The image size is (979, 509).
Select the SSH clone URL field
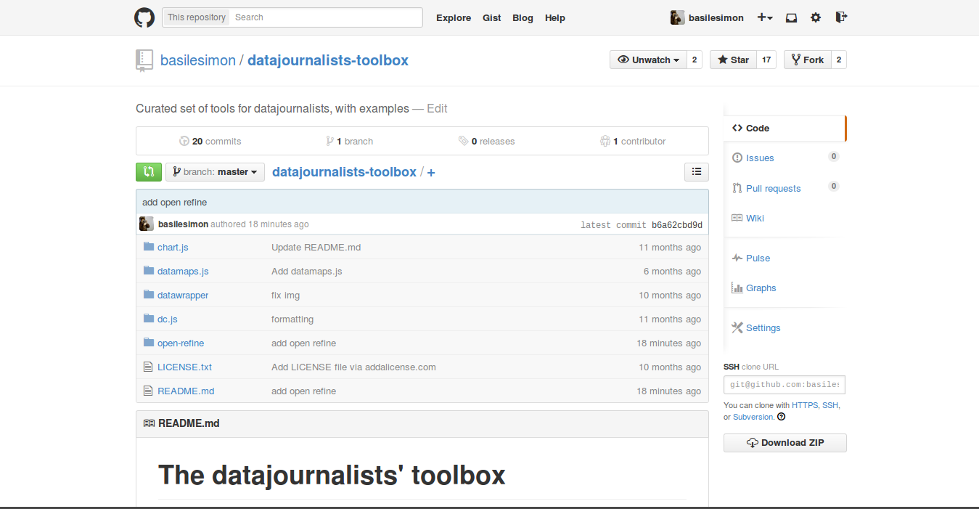pyautogui.click(x=785, y=385)
